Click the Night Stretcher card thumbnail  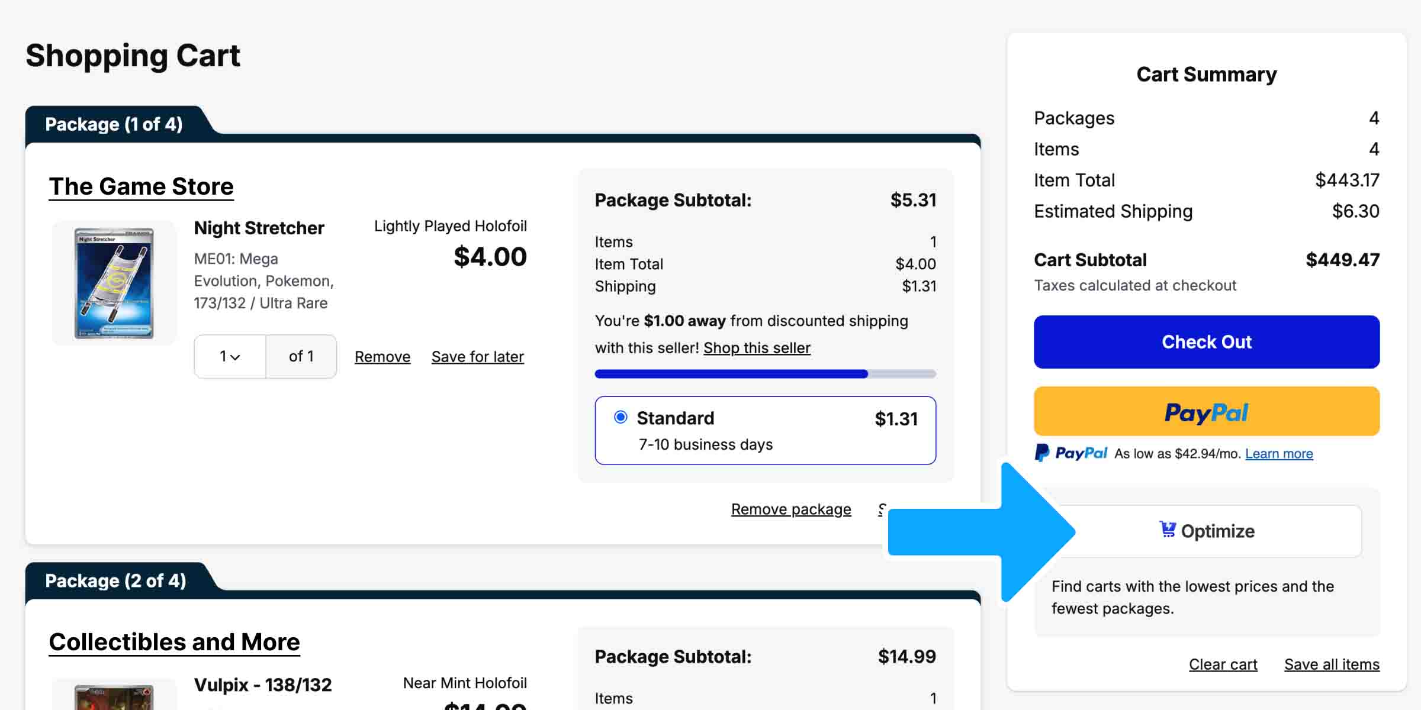point(114,283)
